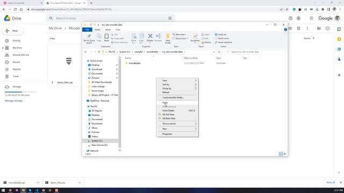344x193 pixels.
Task: Reload the Chrome page
Action: [x=15, y=9]
